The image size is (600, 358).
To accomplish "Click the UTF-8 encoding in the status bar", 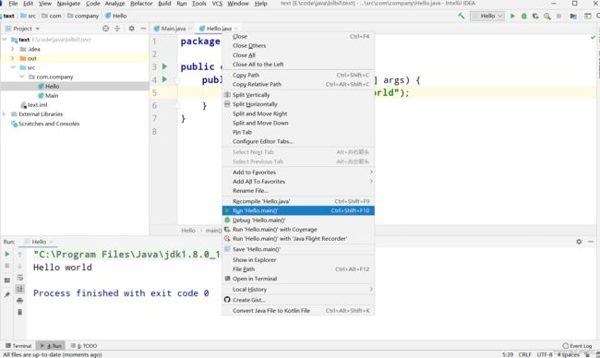I will pyautogui.click(x=544, y=354).
